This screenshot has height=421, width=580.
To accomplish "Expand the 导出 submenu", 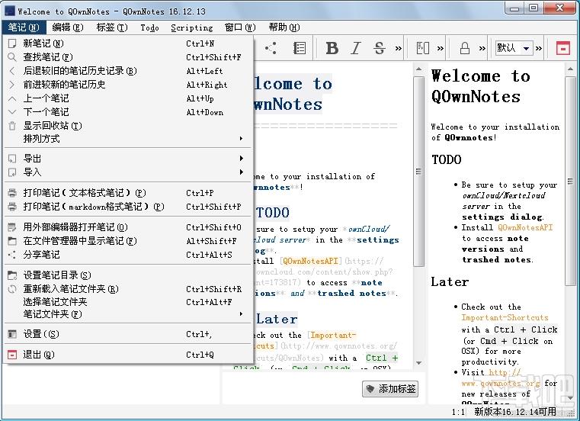I will click(128, 159).
